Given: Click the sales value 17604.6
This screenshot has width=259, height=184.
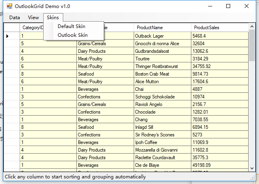Looking at the screenshot, I should [x=220, y=81].
